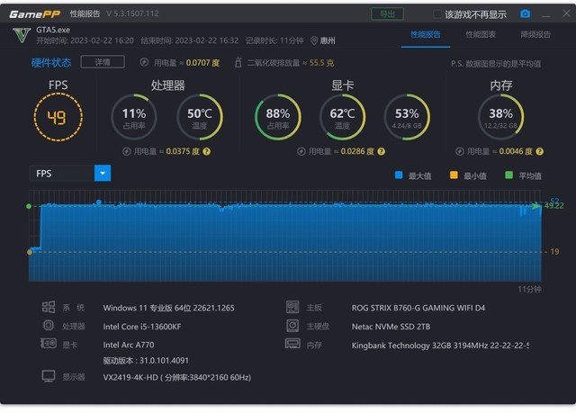Click the 硬件状态 heading
This screenshot has width=576, height=413.
click(51, 62)
